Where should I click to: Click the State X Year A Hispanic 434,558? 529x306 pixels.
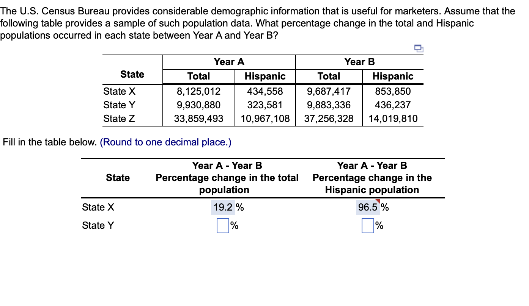coord(265,91)
